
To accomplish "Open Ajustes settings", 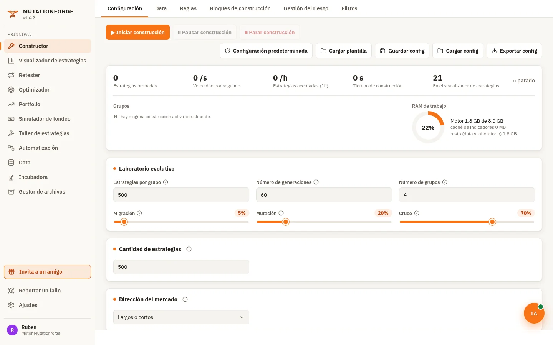I will point(47,305).
